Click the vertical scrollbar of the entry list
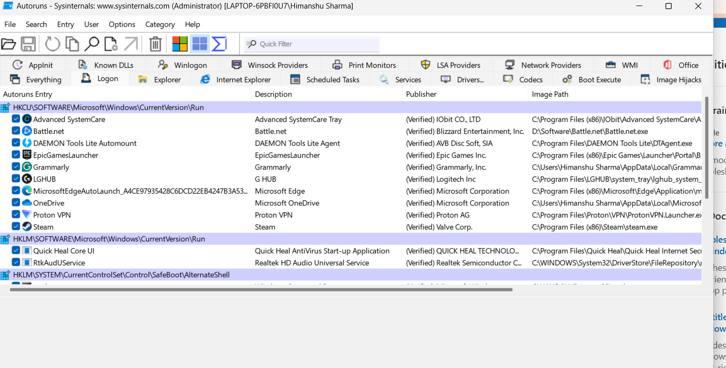Viewport: 726px width, 368px height. point(706,148)
